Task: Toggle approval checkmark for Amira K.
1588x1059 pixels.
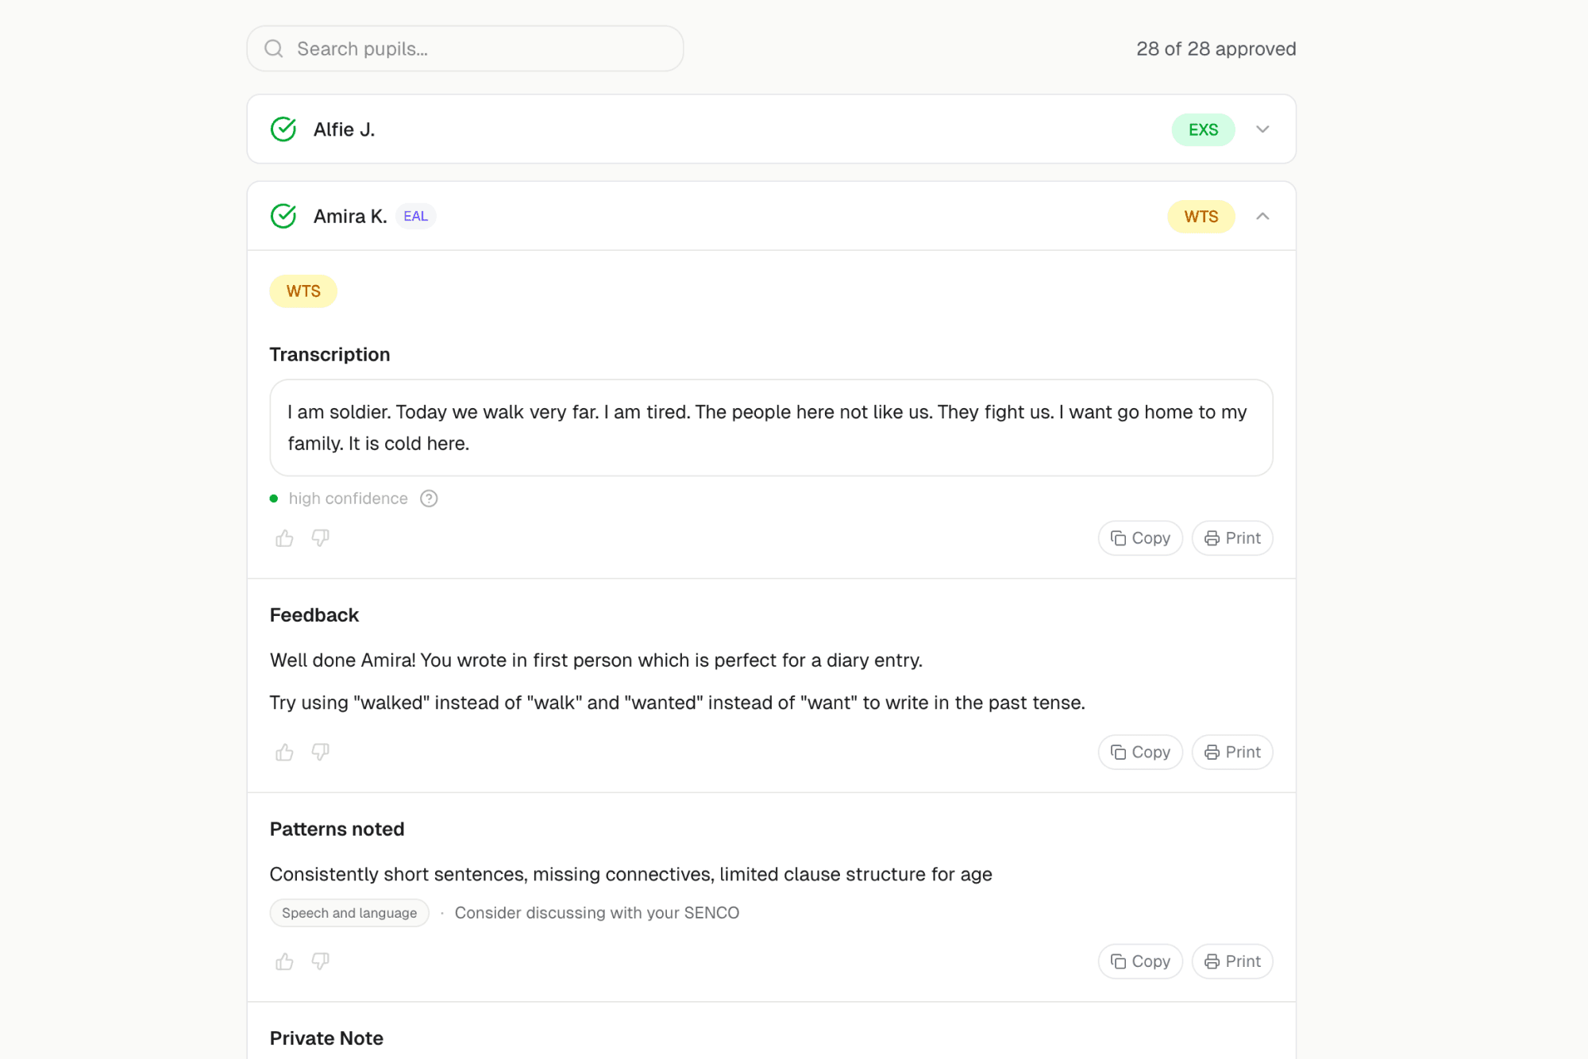Action: click(x=283, y=215)
